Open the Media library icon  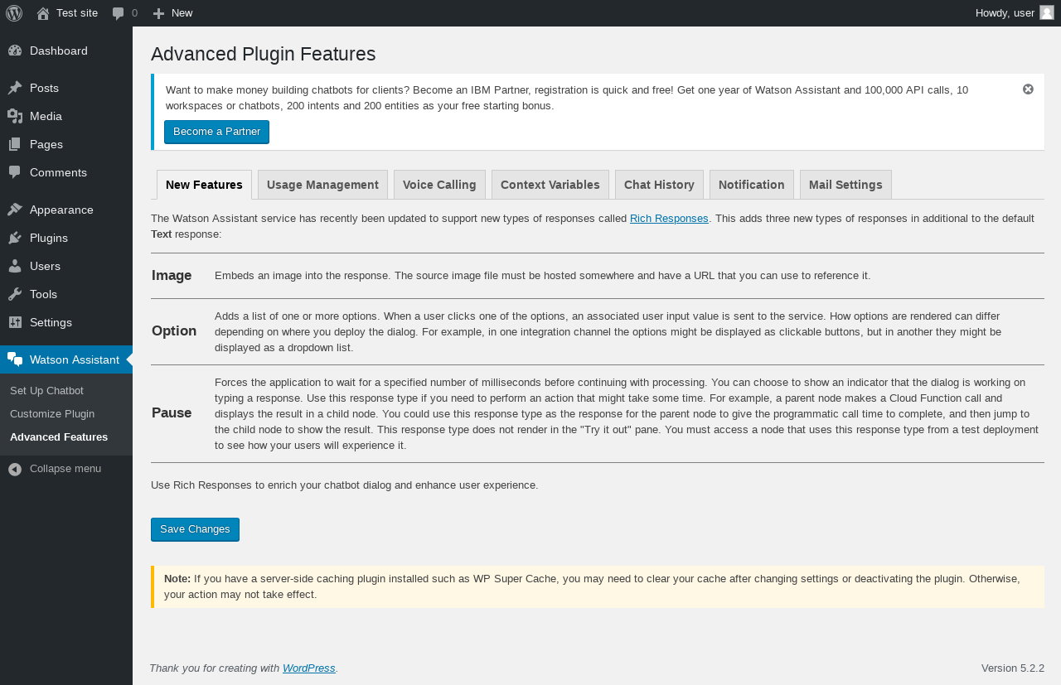pyautogui.click(x=15, y=116)
